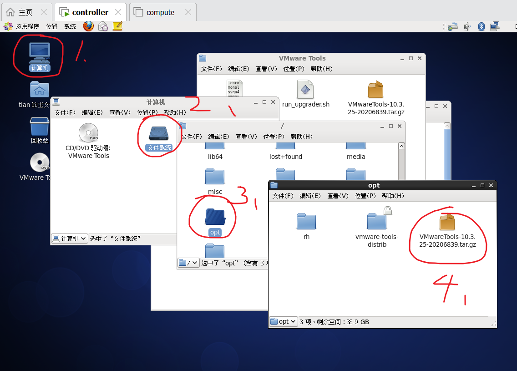Image resolution: width=517 pixels, height=371 pixels.
Task: Open tian's home folder desktop icon
Action: tap(39, 94)
